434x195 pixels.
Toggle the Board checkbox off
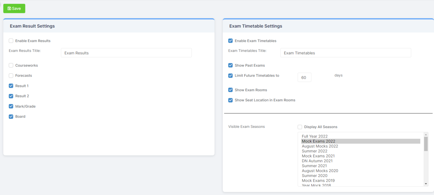point(11,116)
